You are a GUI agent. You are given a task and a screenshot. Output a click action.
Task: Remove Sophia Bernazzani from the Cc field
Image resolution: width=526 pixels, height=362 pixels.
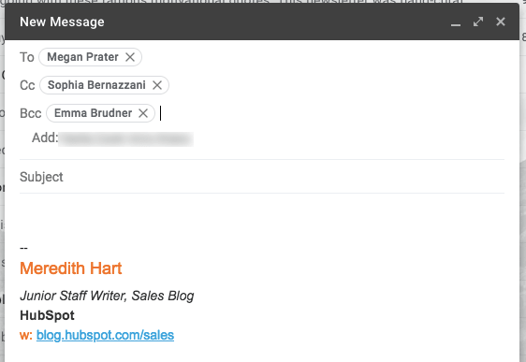[157, 85]
